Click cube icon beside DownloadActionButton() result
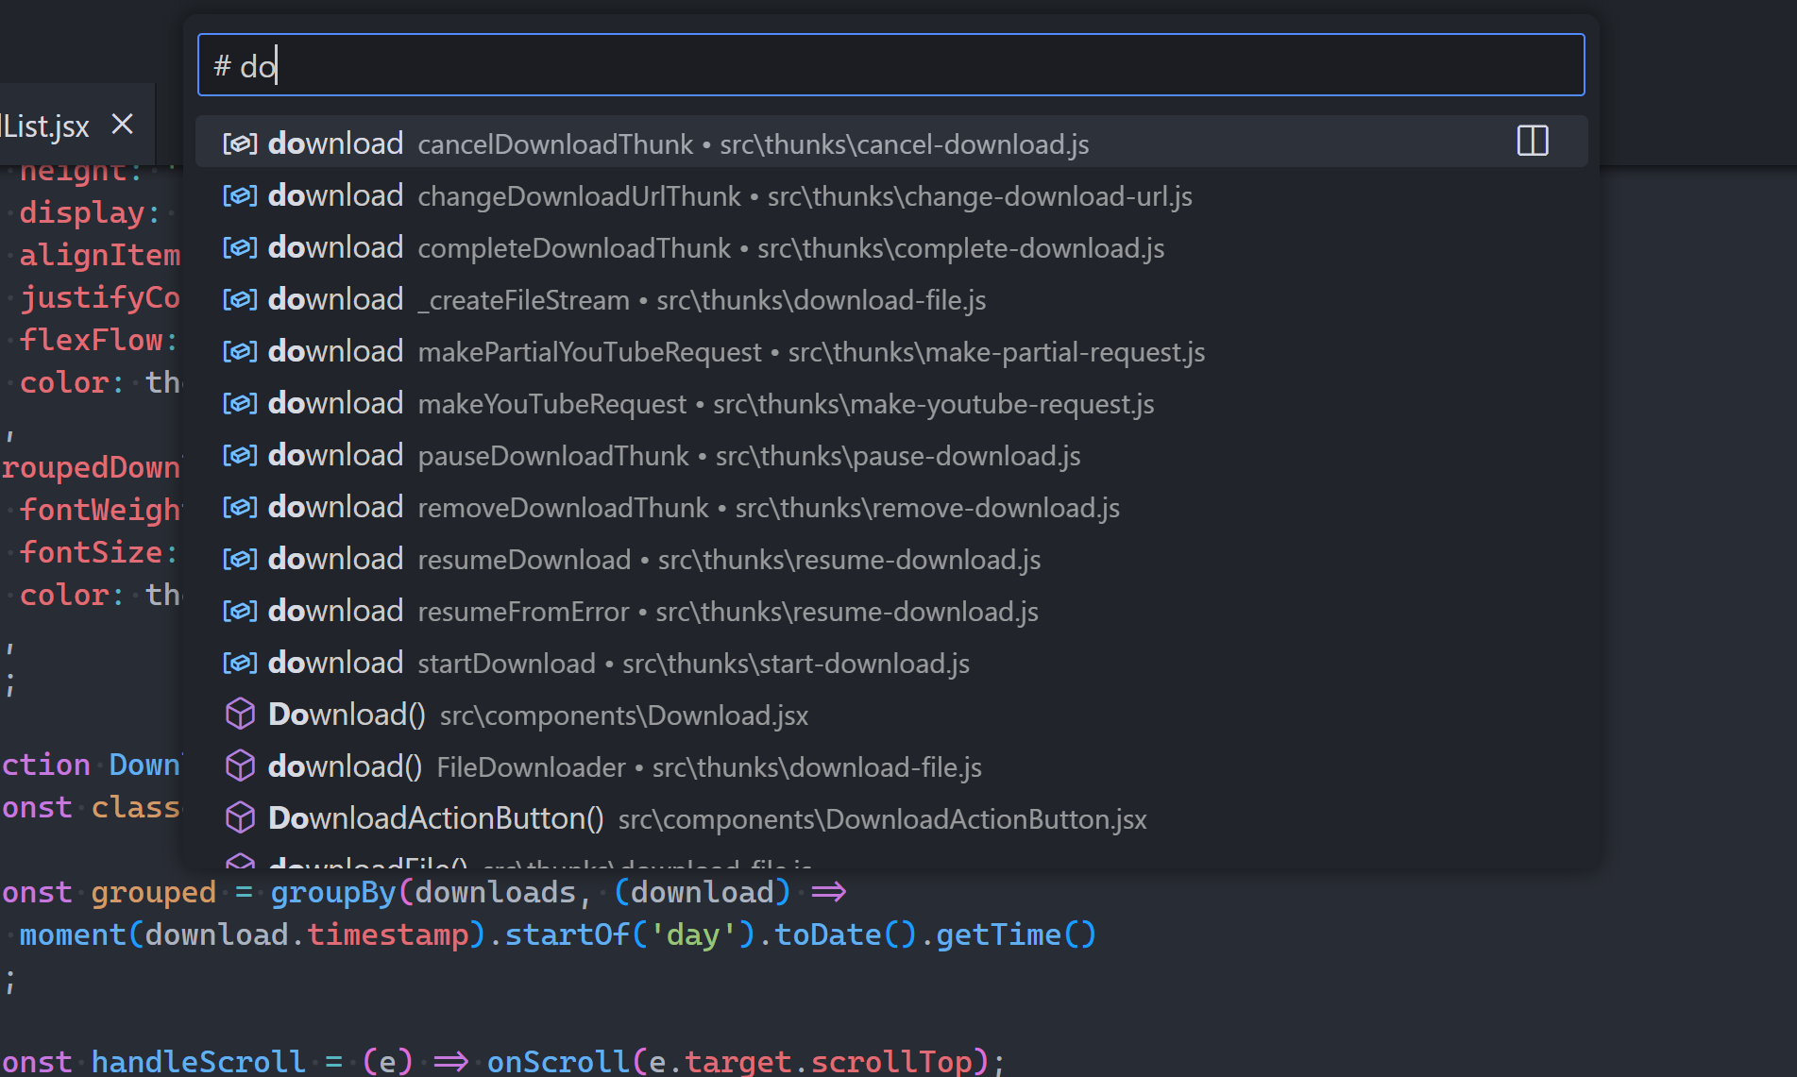This screenshot has width=1797, height=1077. click(240, 818)
